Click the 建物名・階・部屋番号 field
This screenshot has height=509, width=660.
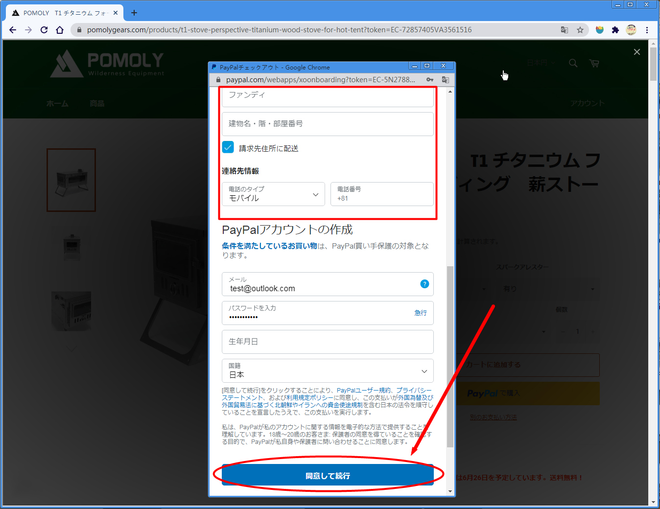tap(328, 124)
